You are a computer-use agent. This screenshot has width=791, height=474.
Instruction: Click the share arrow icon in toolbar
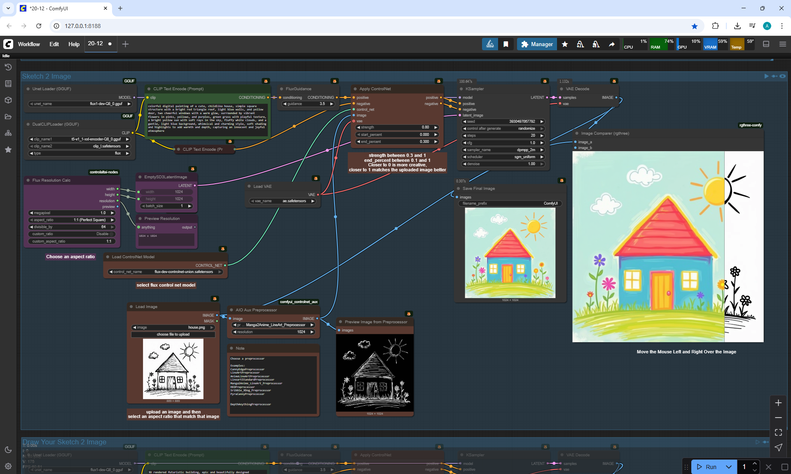click(612, 44)
